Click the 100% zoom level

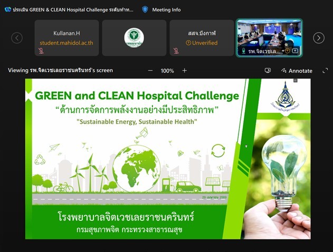[167, 71]
